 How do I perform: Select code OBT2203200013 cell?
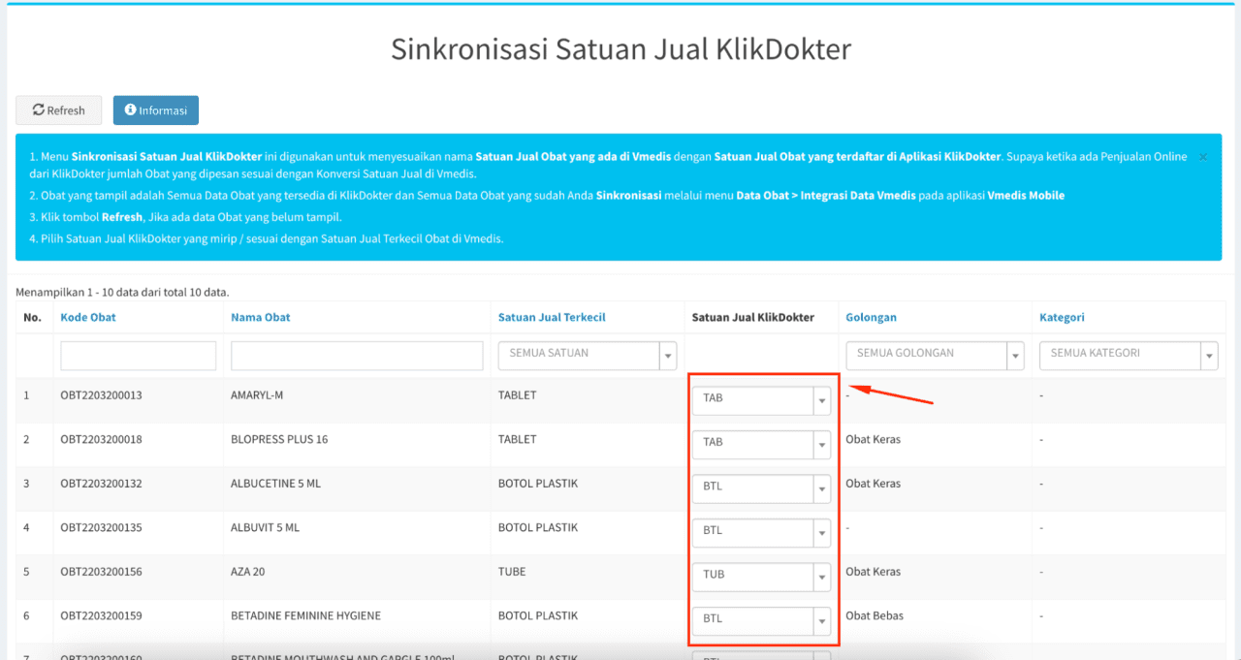pyautogui.click(x=101, y=395)
